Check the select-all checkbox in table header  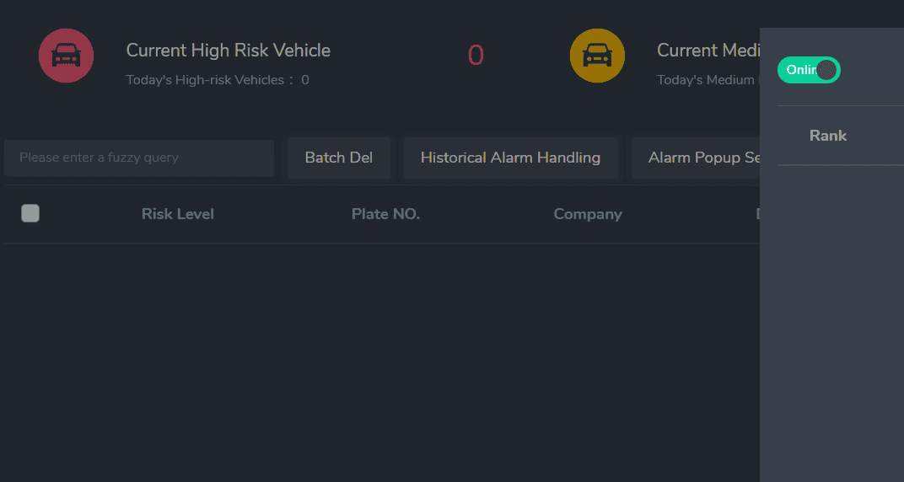(30, 213)
